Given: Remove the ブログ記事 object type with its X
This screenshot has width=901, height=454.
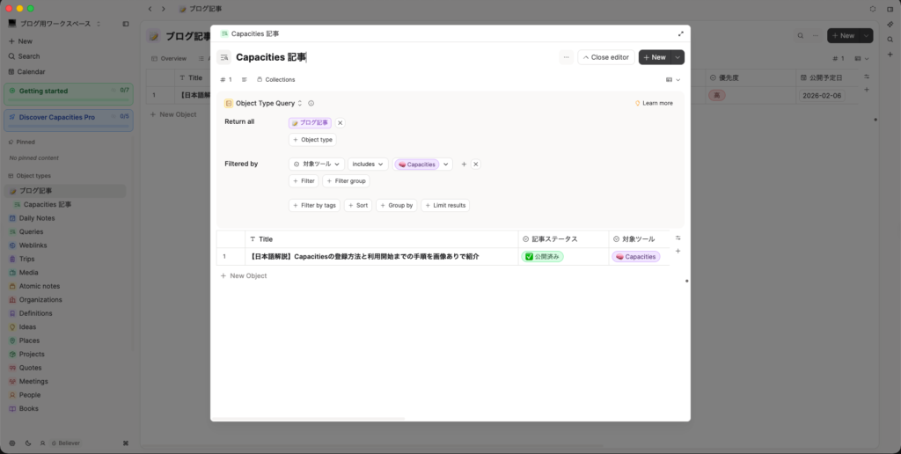Looking at the screenshot, I should tap(341, 123).
